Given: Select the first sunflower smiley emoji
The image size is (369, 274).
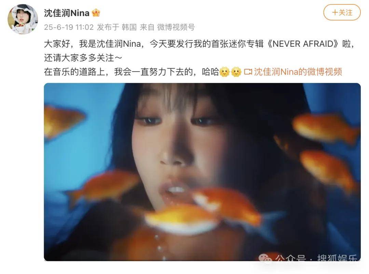Looking at the screenshot, I should (224, 72).
